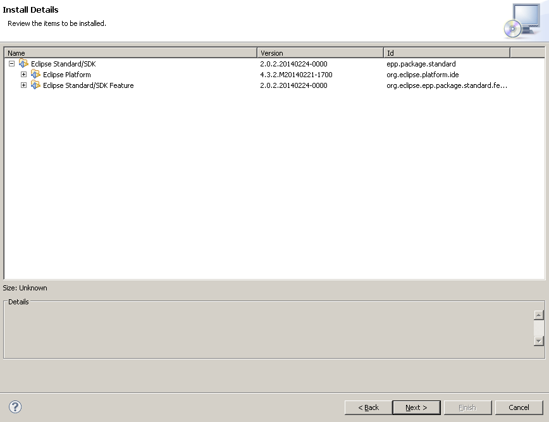Select the Eclipse Standard/SDK row

pos(274,64)
